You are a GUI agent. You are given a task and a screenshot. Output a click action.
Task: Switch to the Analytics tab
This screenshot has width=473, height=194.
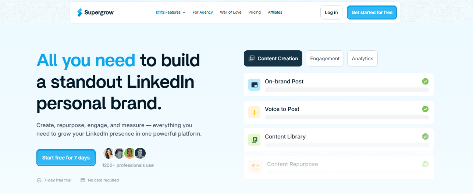click(362, 58)
